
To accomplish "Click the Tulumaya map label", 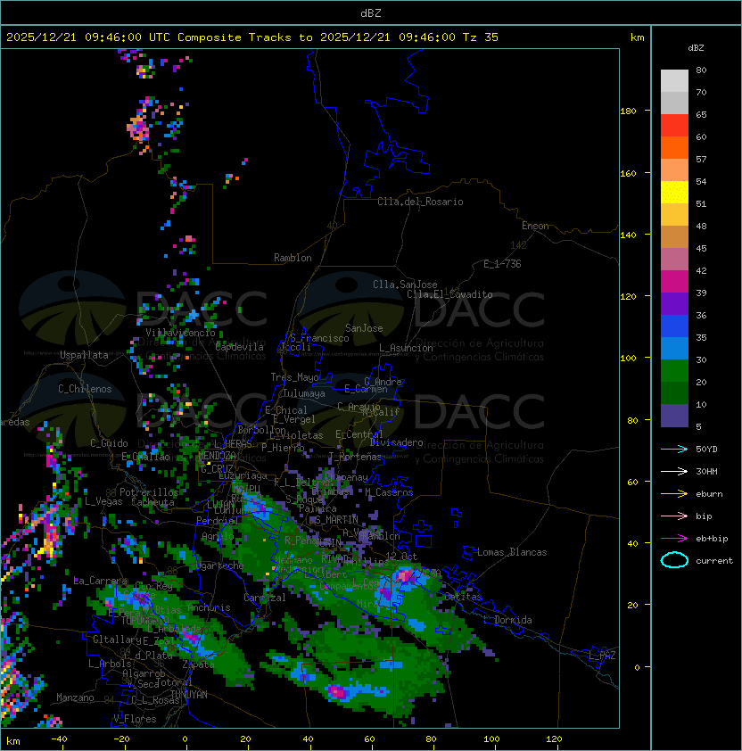I will [x=304, y=393].
